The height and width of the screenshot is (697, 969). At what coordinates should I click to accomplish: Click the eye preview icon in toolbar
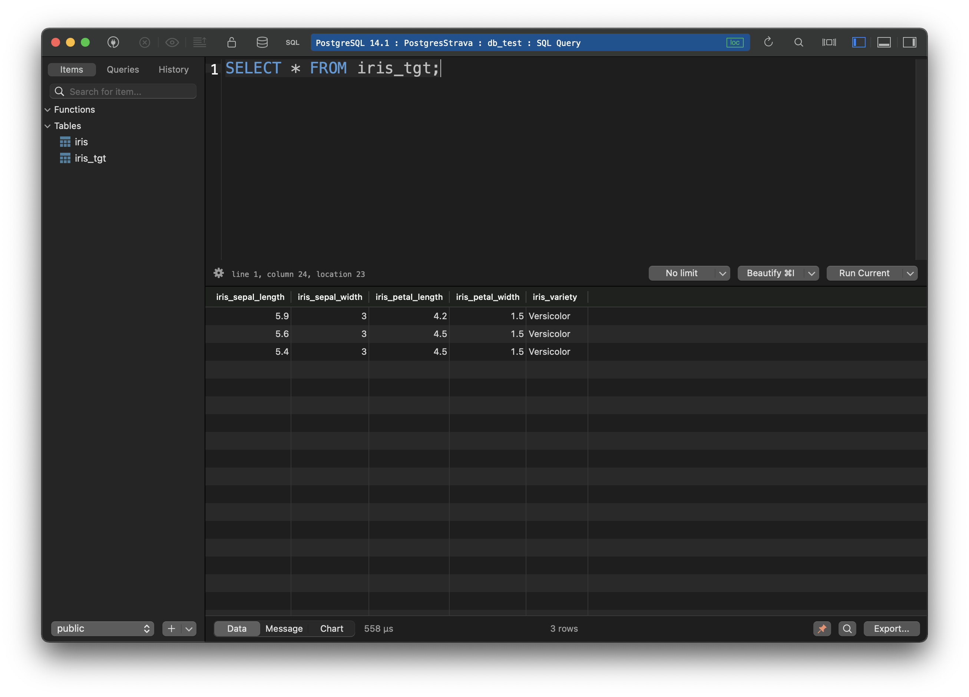pos(172,42)
